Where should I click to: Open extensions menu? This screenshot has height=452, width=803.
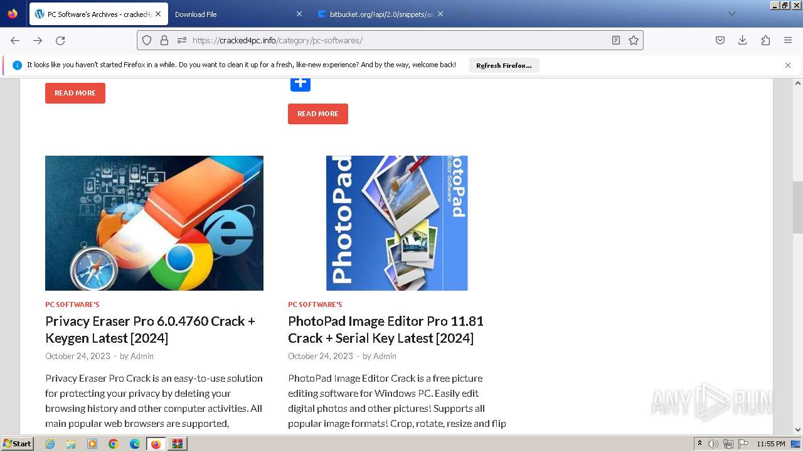pos(765,40)
